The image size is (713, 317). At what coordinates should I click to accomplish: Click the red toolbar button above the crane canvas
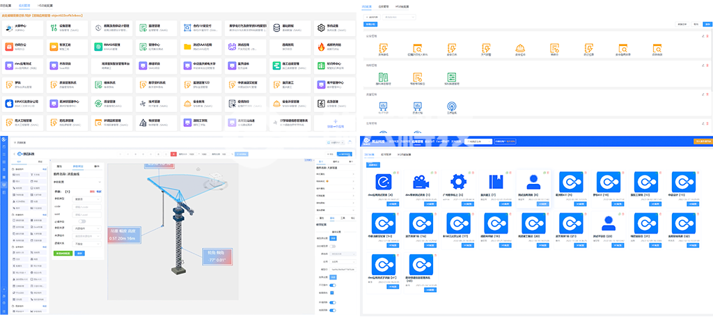click(173, 154)
